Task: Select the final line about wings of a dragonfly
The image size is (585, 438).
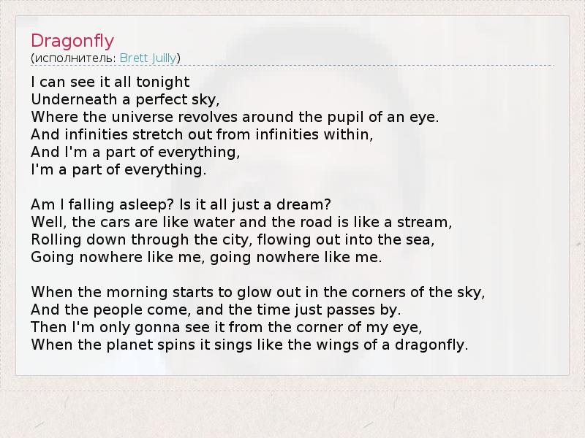Action: click(x=249, y=345)
